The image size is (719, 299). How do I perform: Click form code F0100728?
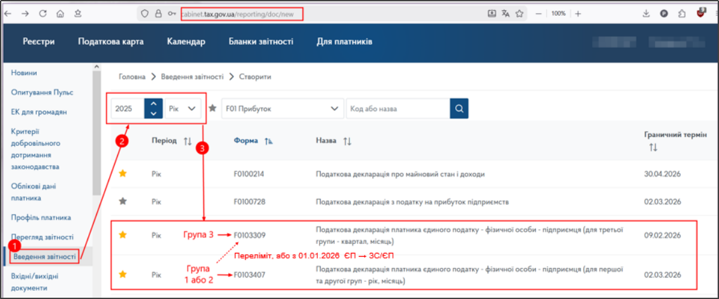tap(249, 202)
